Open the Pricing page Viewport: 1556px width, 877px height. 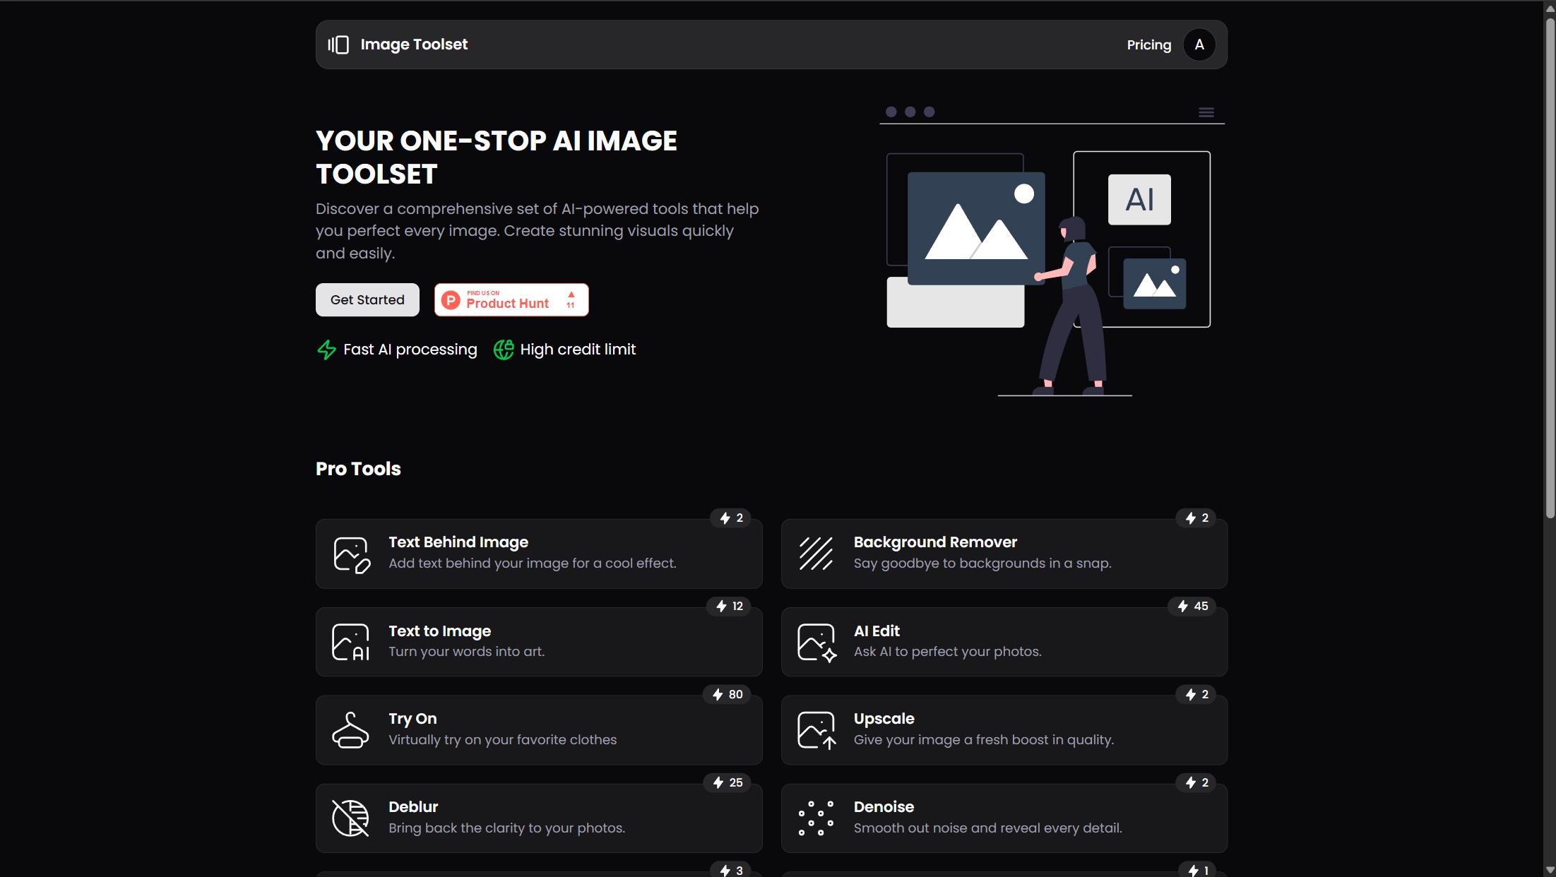1148,44
